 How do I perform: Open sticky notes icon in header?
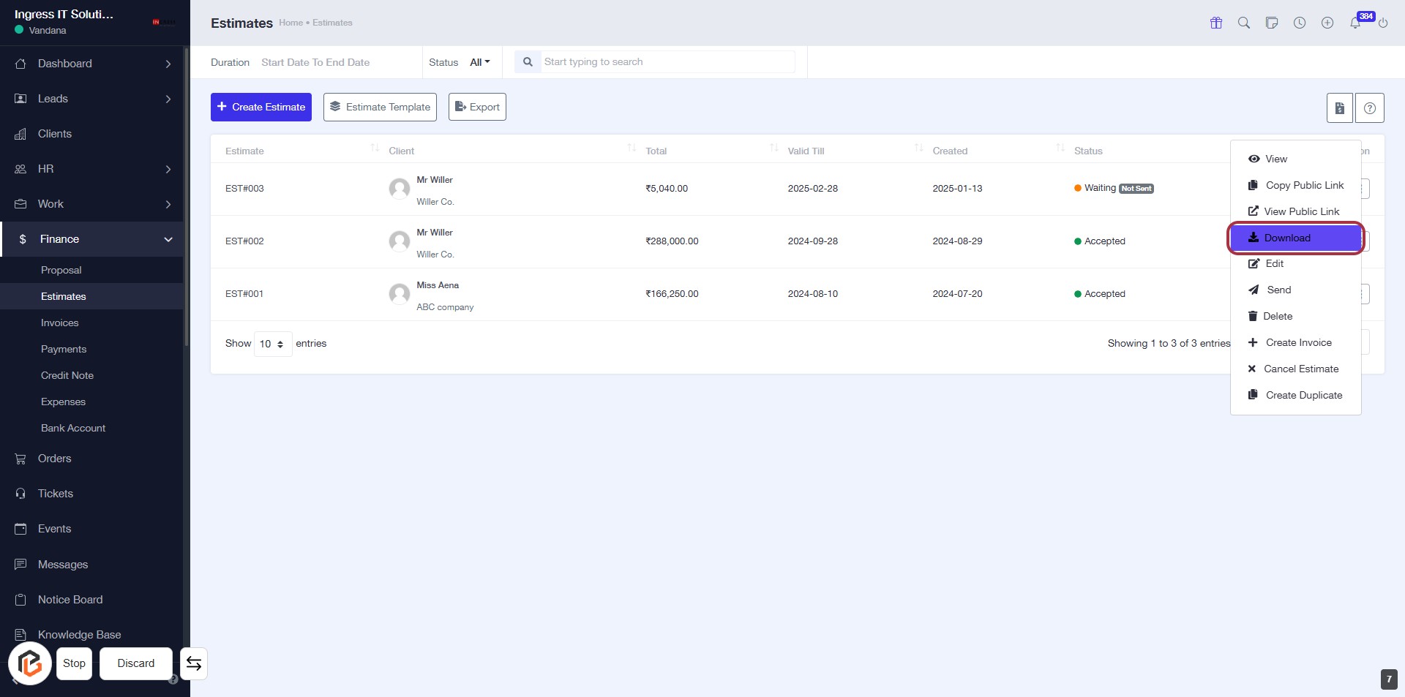[x=1271, y=23]
